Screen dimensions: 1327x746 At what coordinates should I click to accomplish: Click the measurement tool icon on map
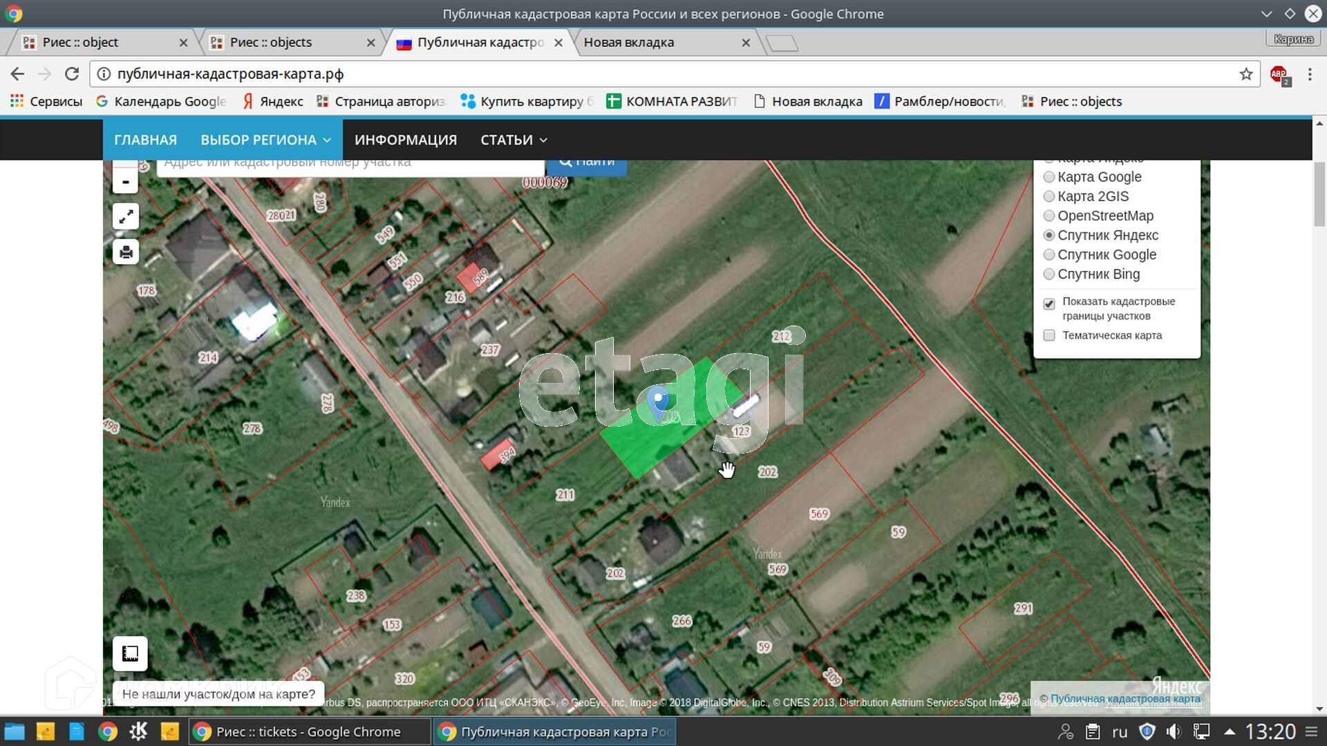130,653
